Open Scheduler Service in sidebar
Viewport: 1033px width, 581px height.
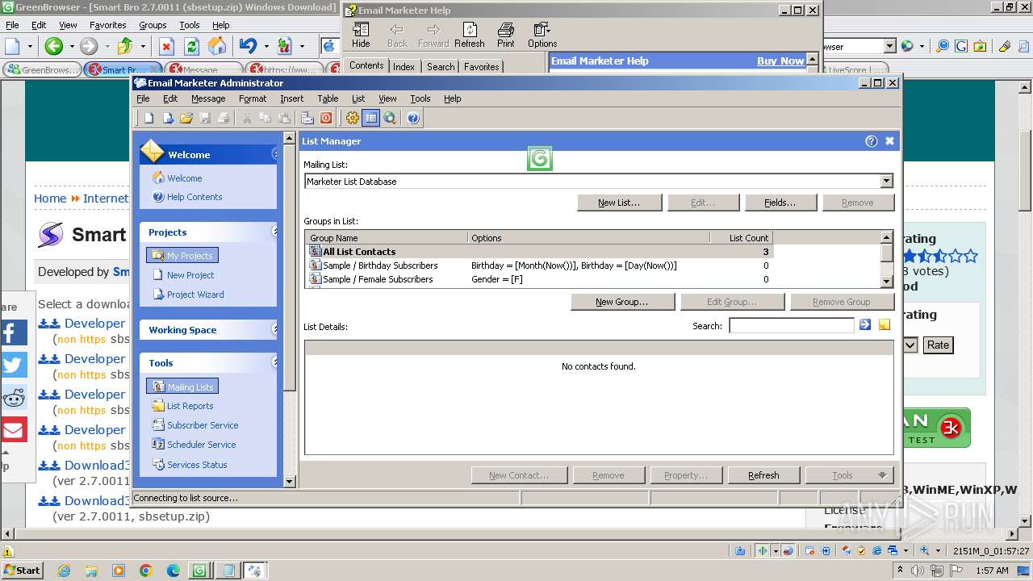coord(201,445)
